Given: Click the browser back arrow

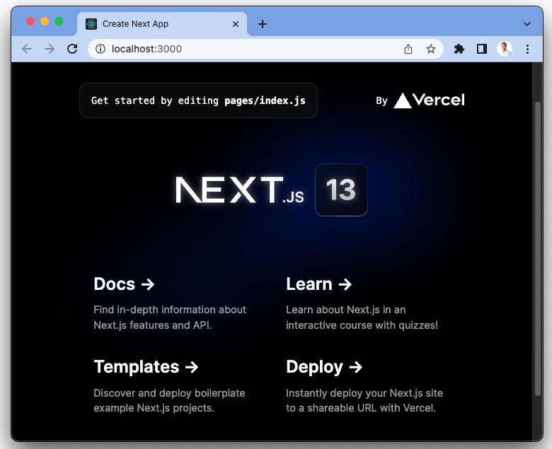Looking at the screenshot, I should coord(27,49).
